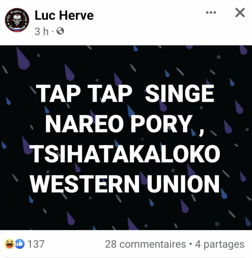Click the blue thumbs-up Like reaction icon
Image resolution: width=252 pixels, height=258 pixels.
click(x=20, y=244)
